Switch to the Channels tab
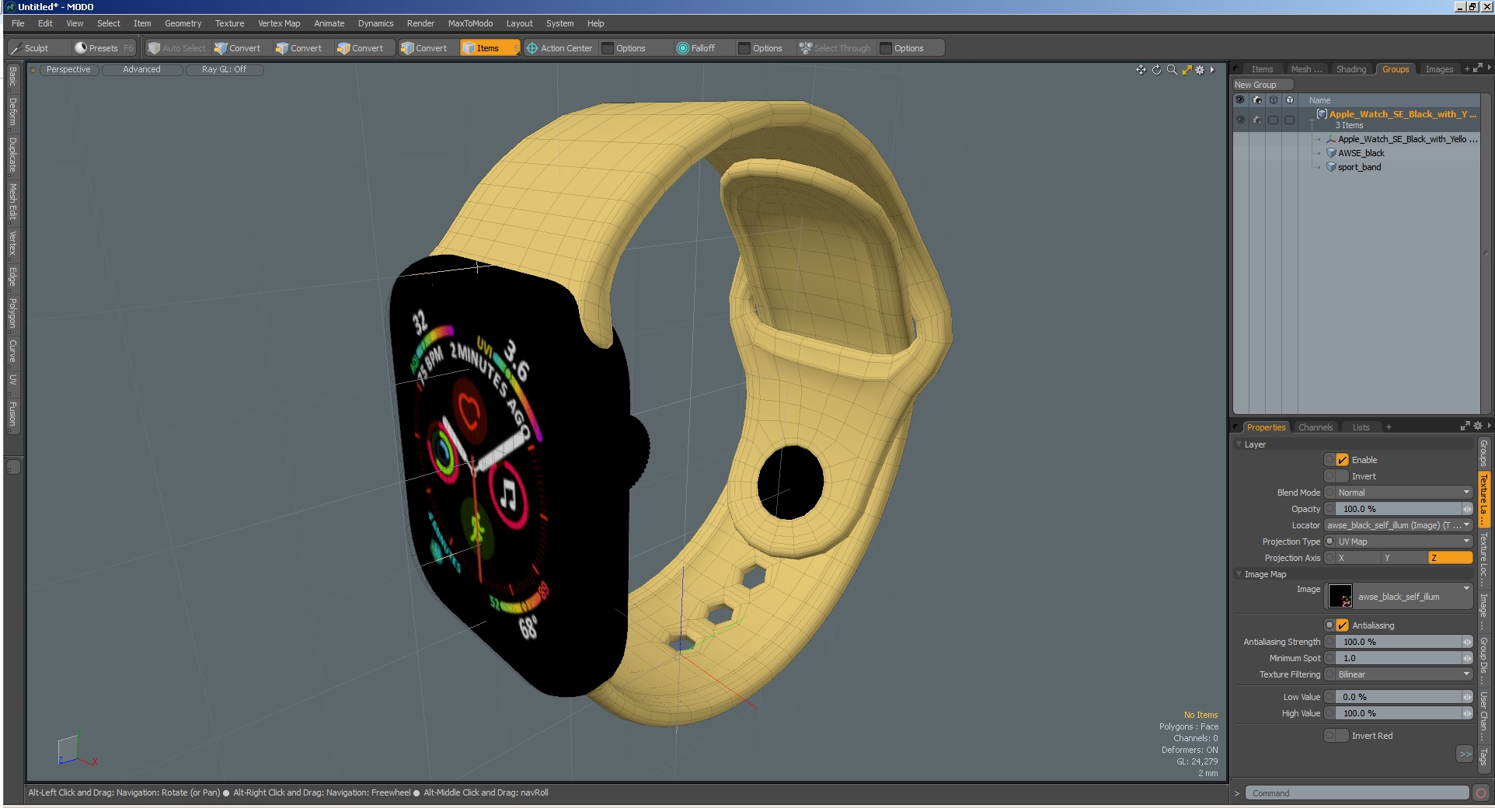The width and height of the screenshot is (1495, 808). click(1316, 427)
